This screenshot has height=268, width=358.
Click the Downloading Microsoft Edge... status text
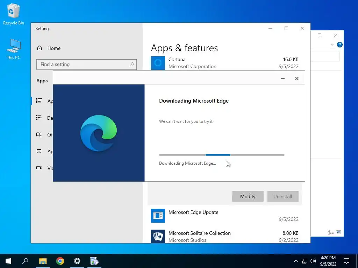click(187, 163)
